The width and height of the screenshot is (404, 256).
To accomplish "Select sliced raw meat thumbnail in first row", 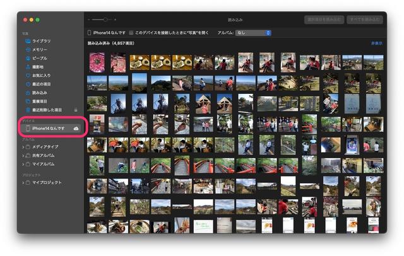I will click(118, 62).
